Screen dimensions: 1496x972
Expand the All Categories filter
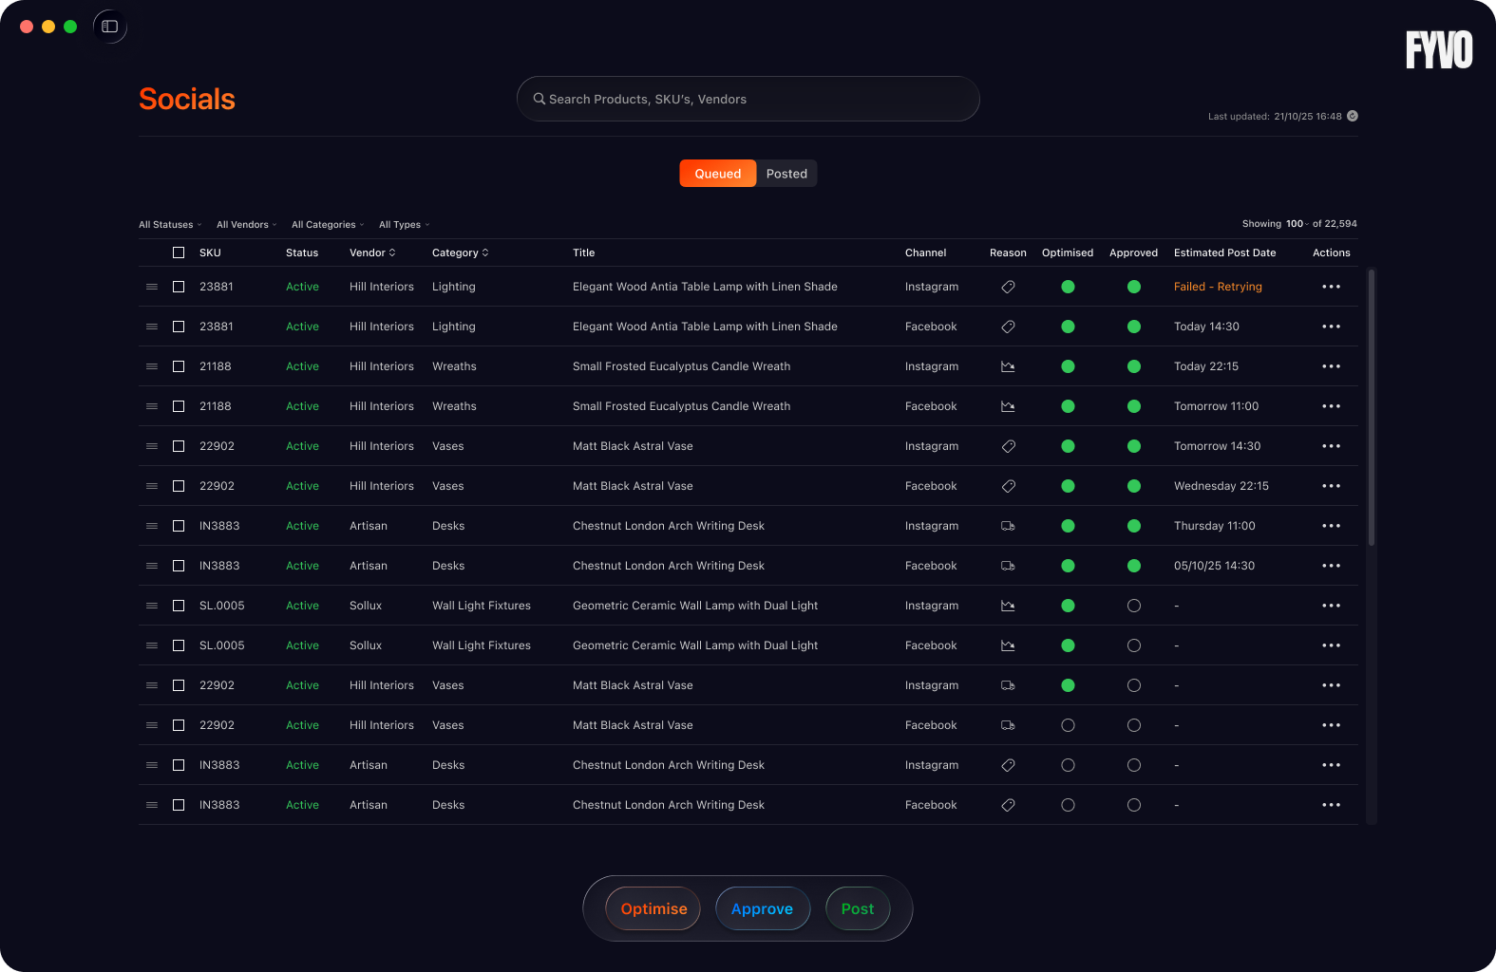coord(328,225)
